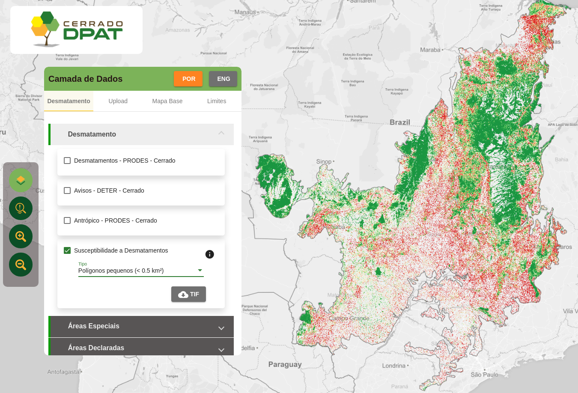Image resolution: width=578 pixels, height=393 pixels.
Task: Click the Camada de Dados panel title
Action: (86, 79)
